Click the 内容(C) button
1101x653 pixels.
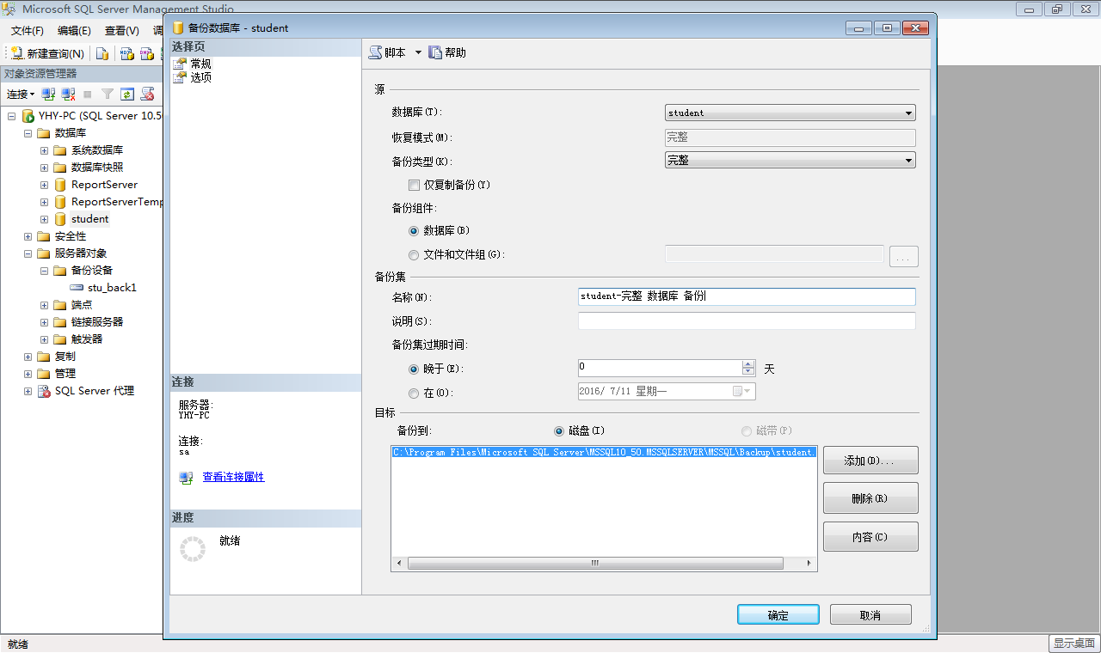870,537
